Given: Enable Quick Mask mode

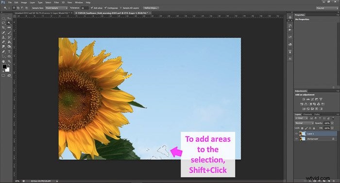Looking at the screenshot, I should coord(3,75).
